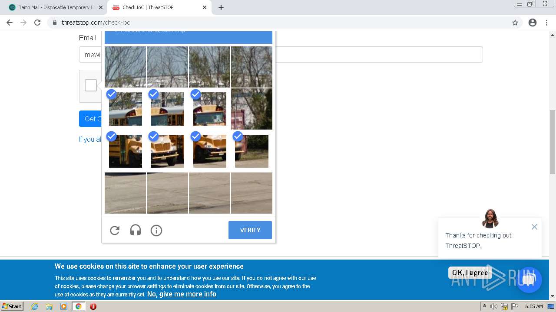Open Action Center flag icon
The image size is (556, 312).
pyautogui.click(x=515, y=306)
